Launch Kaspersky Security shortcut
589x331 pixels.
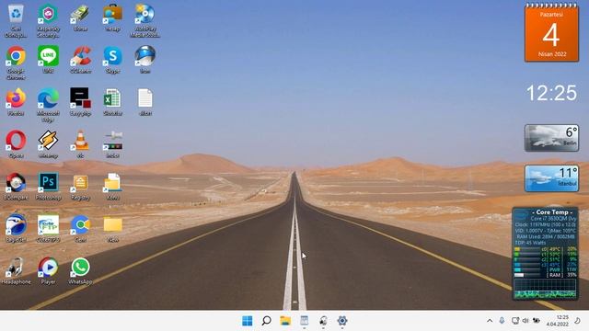coord(48,15)
